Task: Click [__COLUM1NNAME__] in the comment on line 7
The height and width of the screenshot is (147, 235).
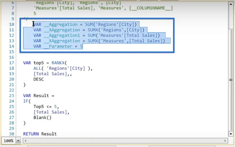Action: click(x=151, y=8)
